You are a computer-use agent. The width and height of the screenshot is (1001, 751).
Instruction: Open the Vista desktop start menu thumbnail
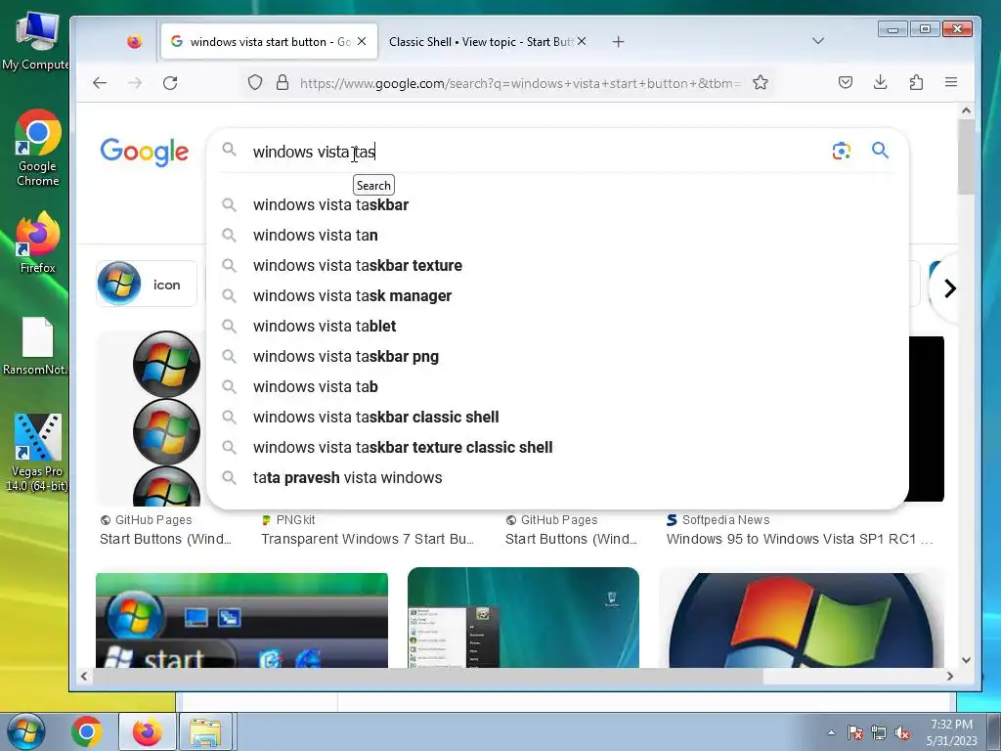523,618
